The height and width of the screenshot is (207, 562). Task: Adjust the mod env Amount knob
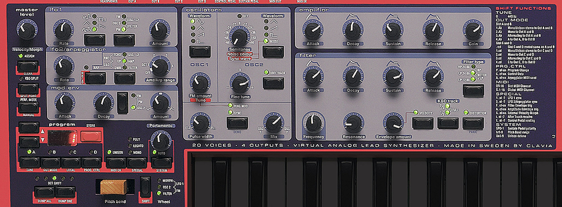pos(160,103)
